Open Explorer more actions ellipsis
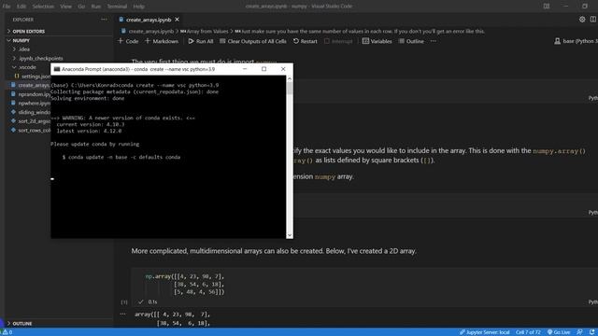 tap(104, 20)
